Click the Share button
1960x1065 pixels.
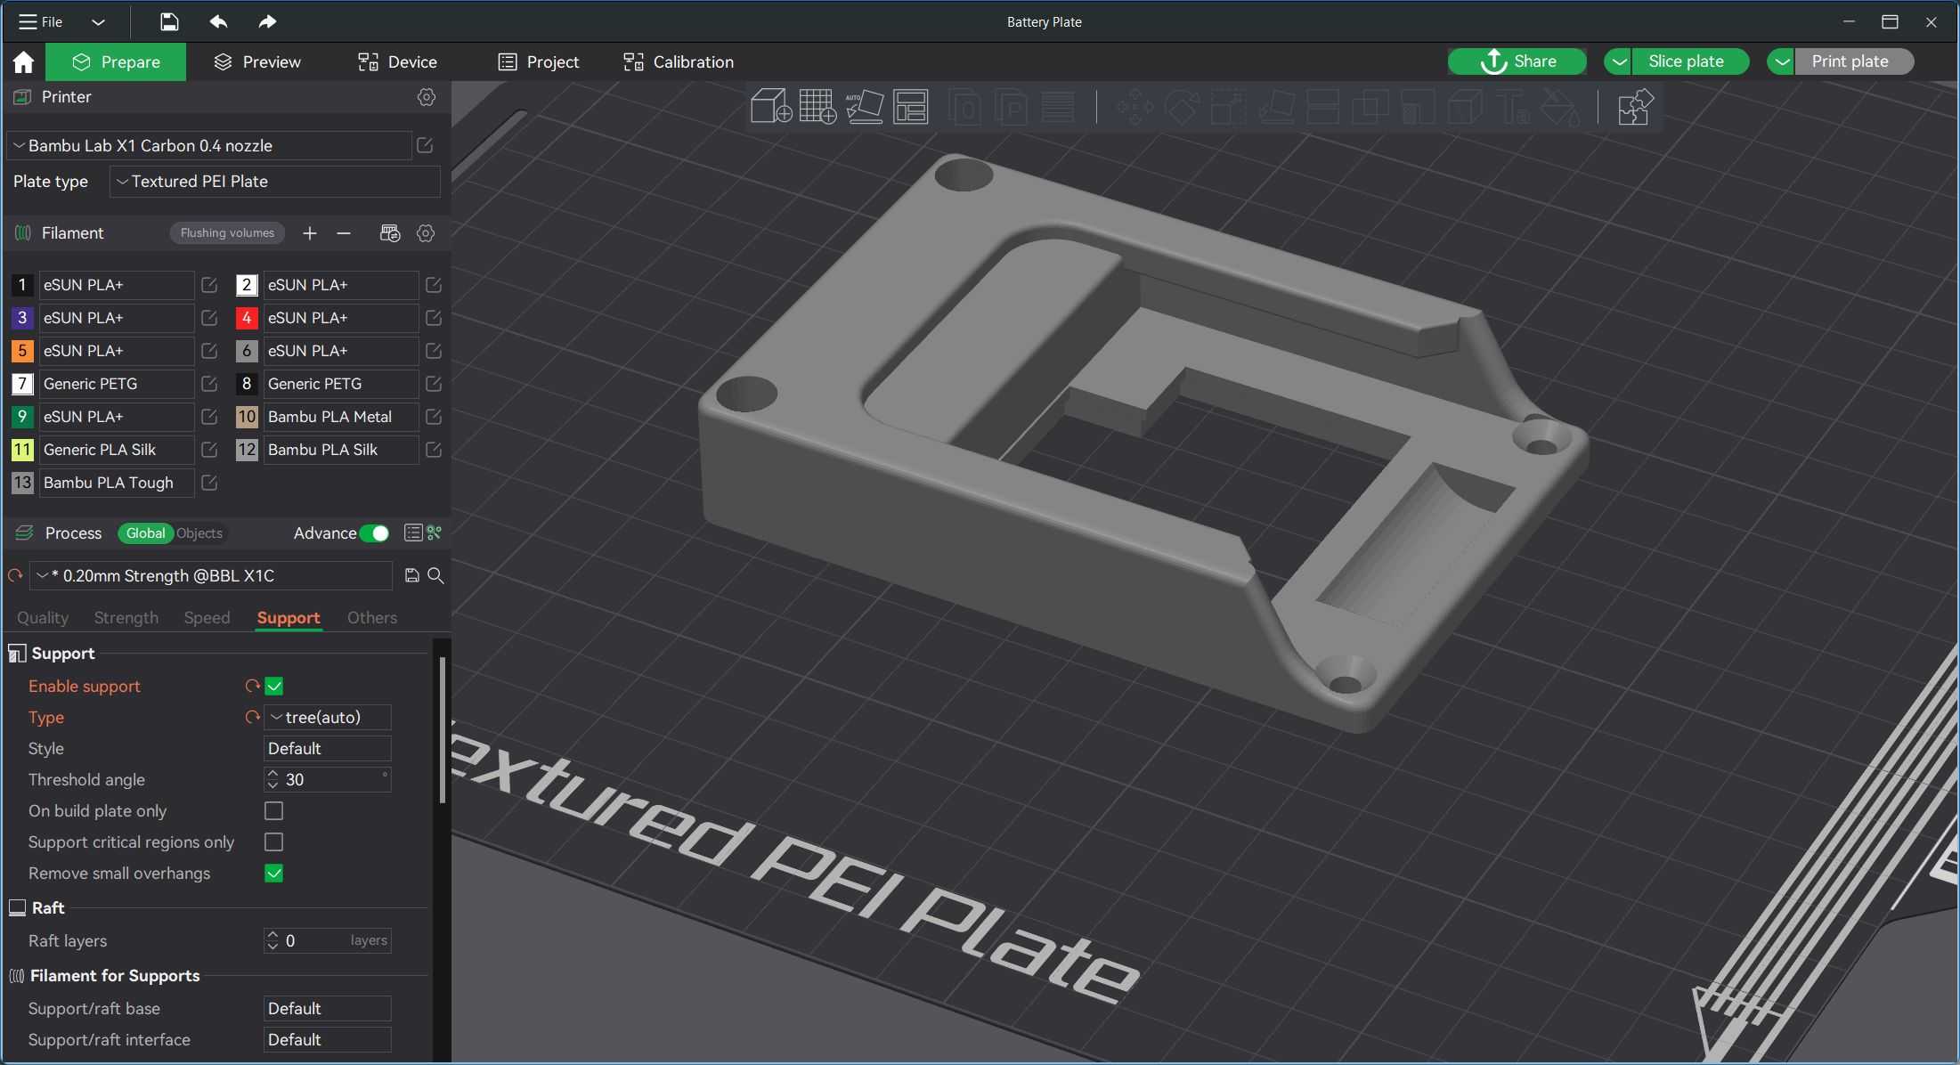[1517, 61]
